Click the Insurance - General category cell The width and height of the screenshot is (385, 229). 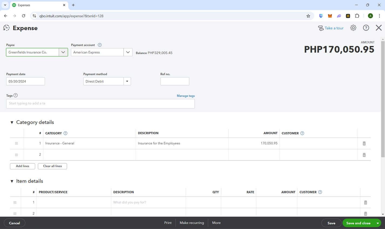tap(89, 143)
